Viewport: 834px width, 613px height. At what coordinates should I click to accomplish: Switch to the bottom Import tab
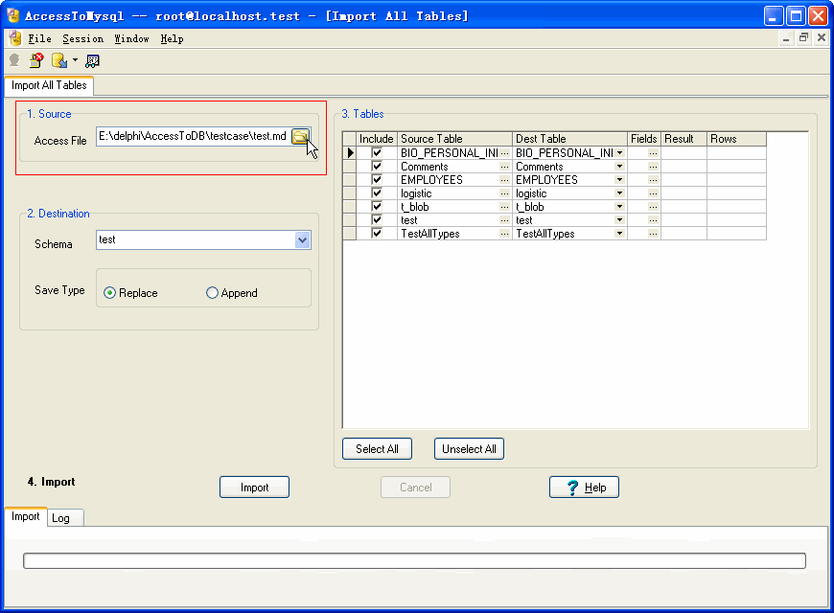tap(26, 517)
